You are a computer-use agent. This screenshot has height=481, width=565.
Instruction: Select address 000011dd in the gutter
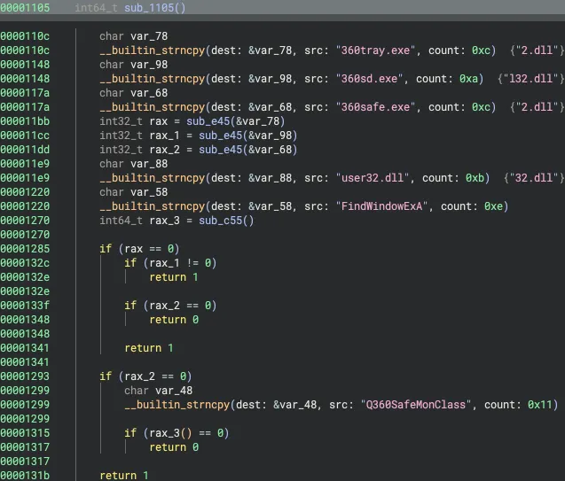tap(25, 150)
